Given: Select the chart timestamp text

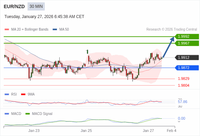Looking at the screenshot, I should [44, 17].
